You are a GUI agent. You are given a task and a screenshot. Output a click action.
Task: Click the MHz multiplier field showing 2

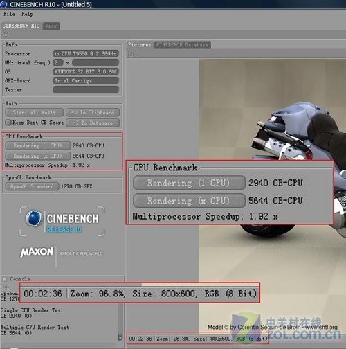[x=58, y=62]
